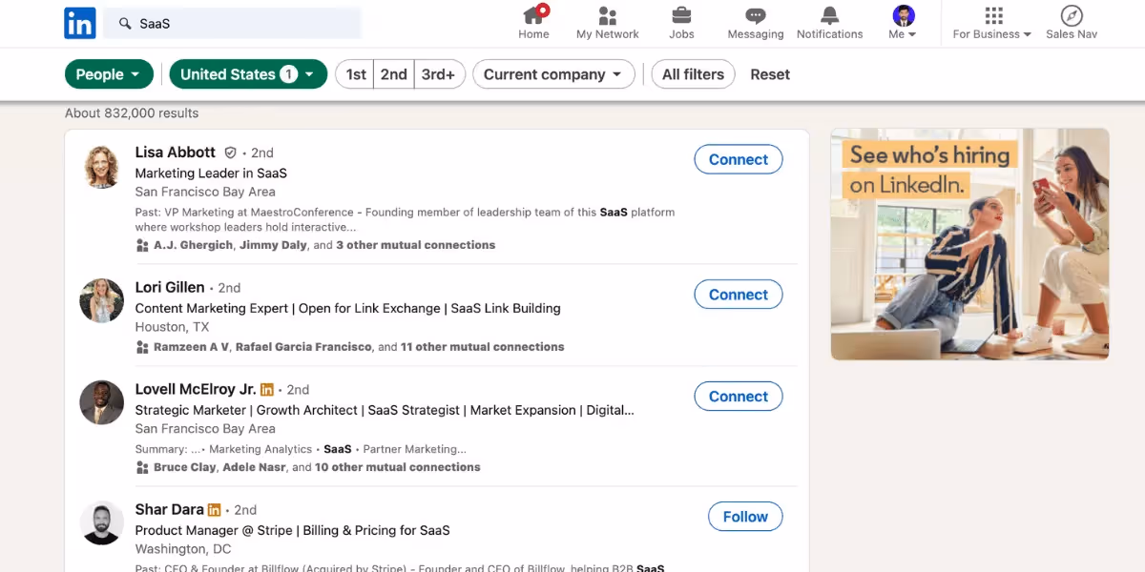Open the Notifications bell icon
1145x572 pixels.
(830, 15)
